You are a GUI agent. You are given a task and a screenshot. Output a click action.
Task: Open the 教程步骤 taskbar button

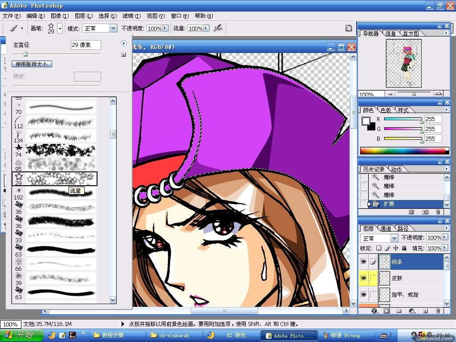pyautogui.click(x=117, y=336)
